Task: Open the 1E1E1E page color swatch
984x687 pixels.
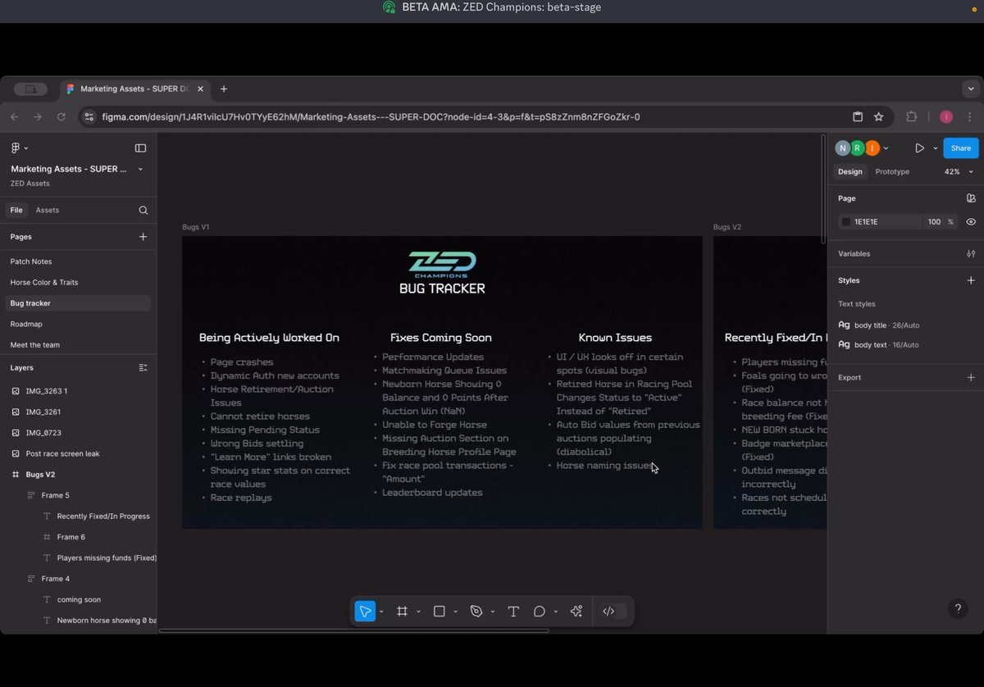Action: pyautogui.click(x=846, y=221)
